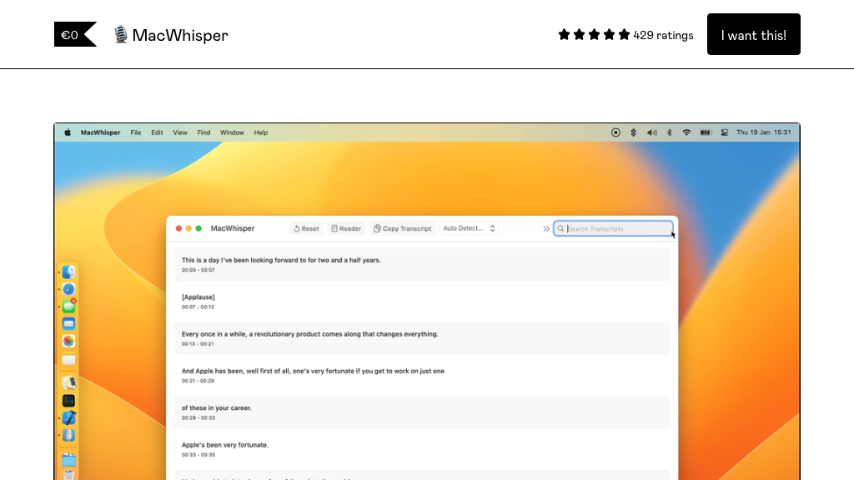Open the Window menu in the menu bar
This screenshot has height=480, width=854.
pos(232,132)
